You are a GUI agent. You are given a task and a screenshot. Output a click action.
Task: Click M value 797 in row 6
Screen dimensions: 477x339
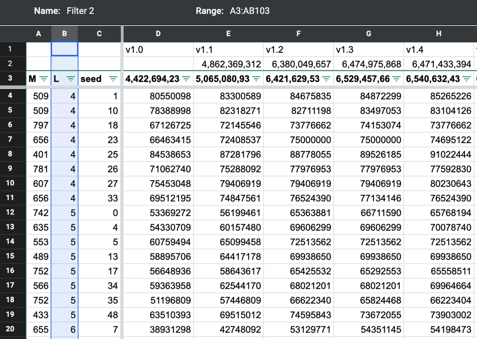39,125
